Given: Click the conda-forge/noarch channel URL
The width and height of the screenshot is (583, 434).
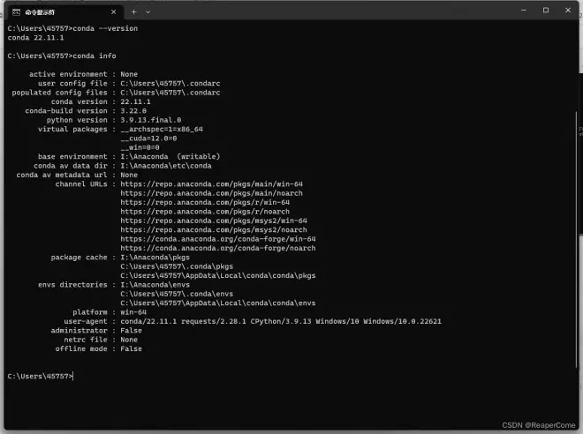Looking at the screenshot, I should pyautogui.click(x=218, y=248).
